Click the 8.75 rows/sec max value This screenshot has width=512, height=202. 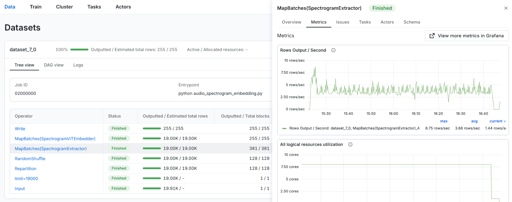coord(437,128)
